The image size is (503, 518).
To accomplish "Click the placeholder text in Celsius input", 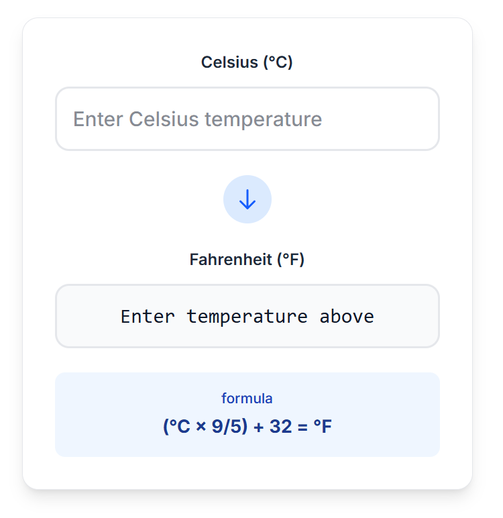I will coord(197,119).
